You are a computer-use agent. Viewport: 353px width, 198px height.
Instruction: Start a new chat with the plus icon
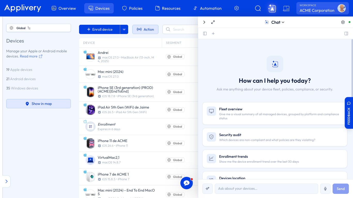click(x=213, y=34)
